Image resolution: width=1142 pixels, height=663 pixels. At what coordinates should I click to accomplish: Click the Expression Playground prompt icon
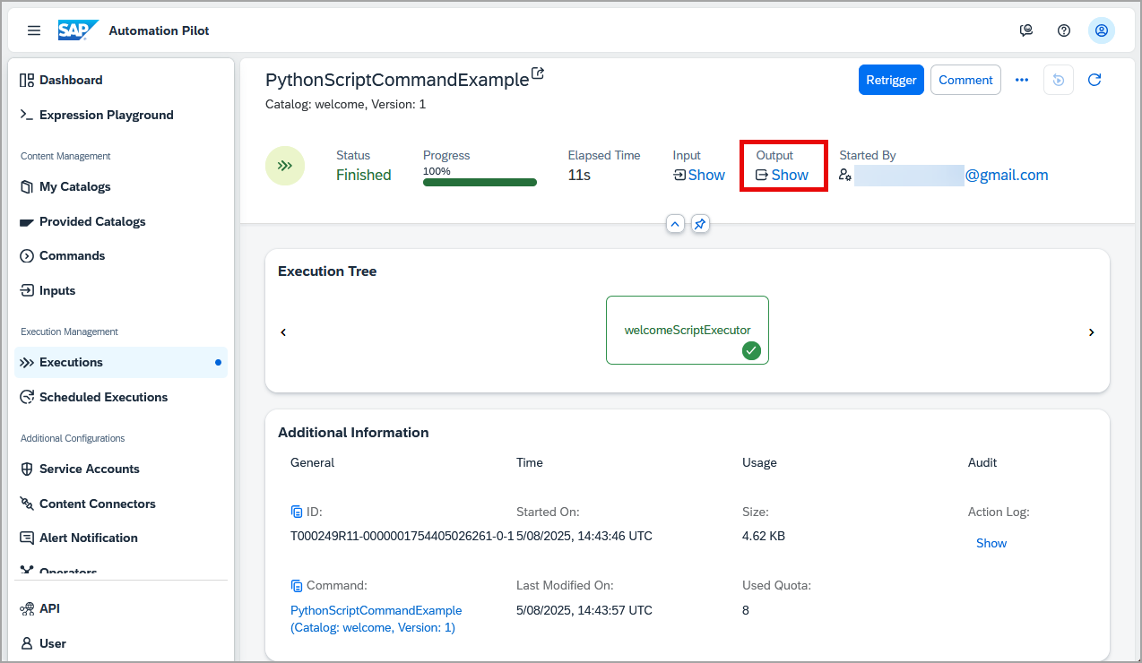[x=27, y=115]
